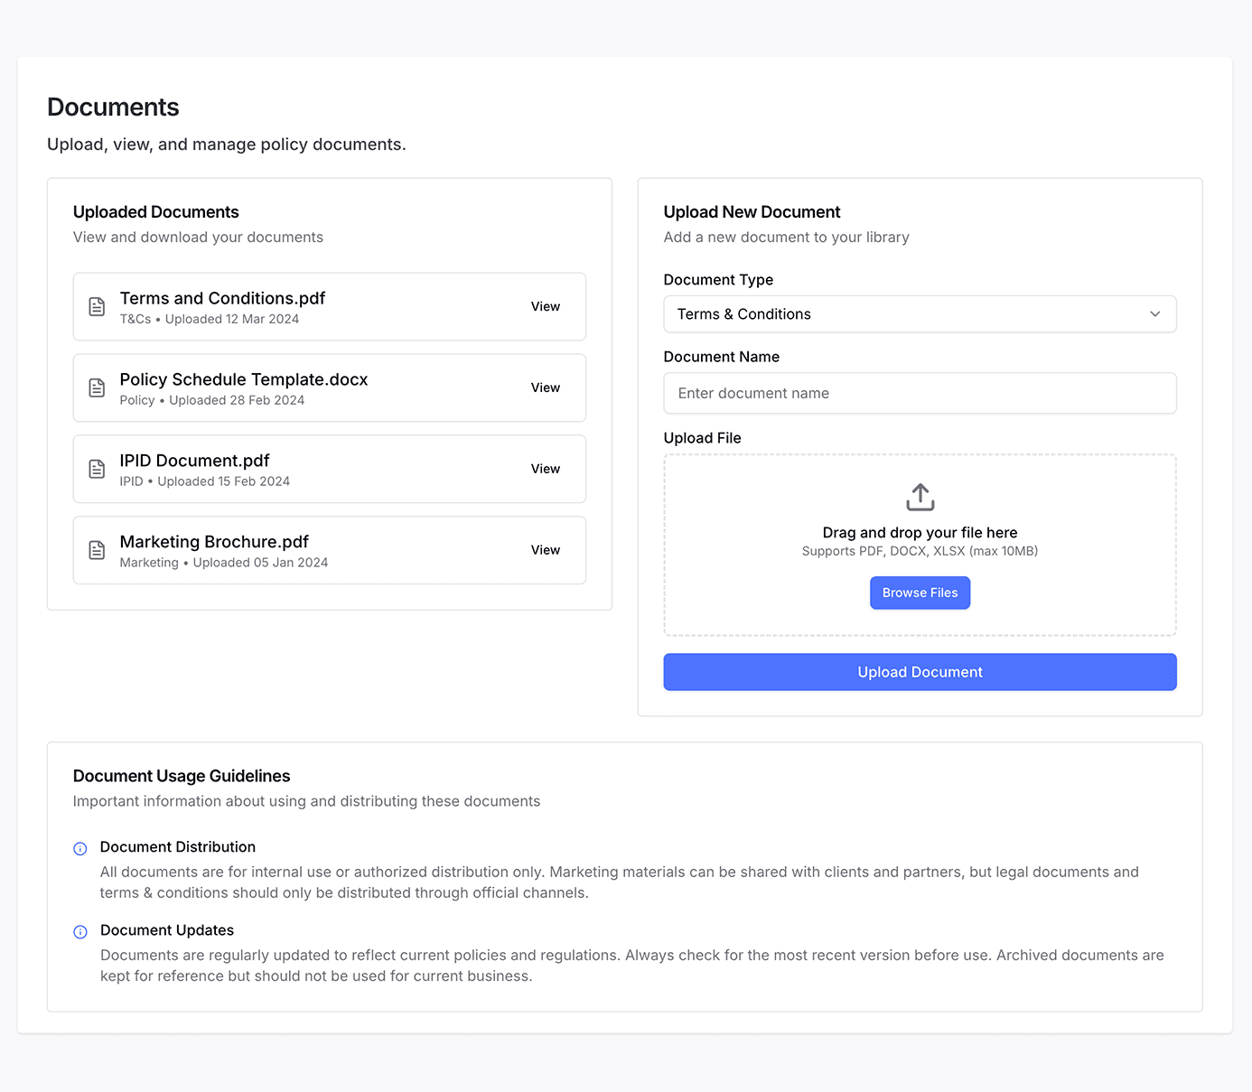Image resolution: width=1252 pixels, height=1092 pixels.
Task: Click the chevron arrow in Document Type selector
Action: click(1154, 314)
